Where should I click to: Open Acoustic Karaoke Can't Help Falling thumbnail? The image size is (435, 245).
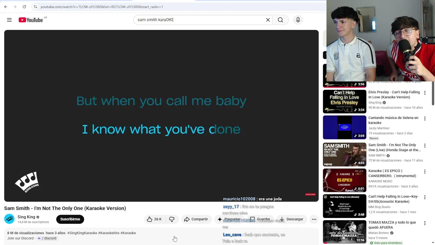click(345, 206)
